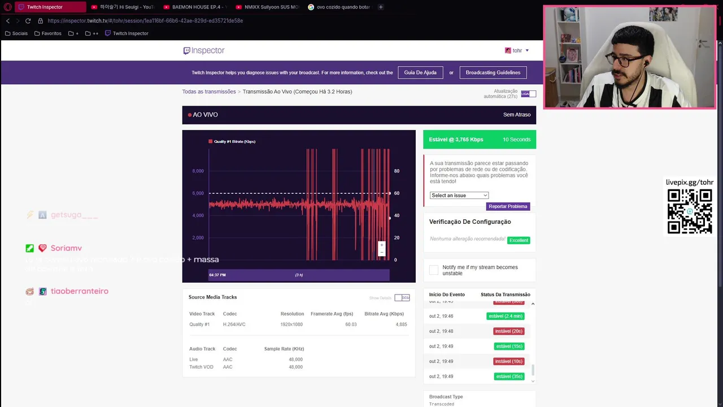Image resolution: width=723 pixels, height=407 pixels.
Task: Toggle the Atualização automática switch
Action: point(529,94)
